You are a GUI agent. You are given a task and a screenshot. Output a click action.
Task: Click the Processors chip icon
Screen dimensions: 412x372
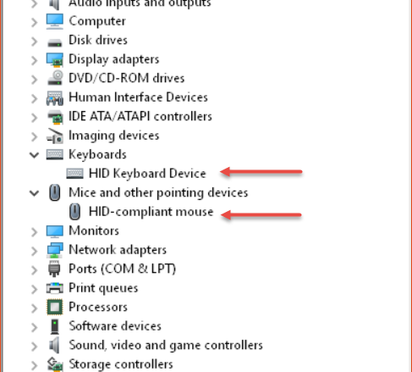pos(55,307)
